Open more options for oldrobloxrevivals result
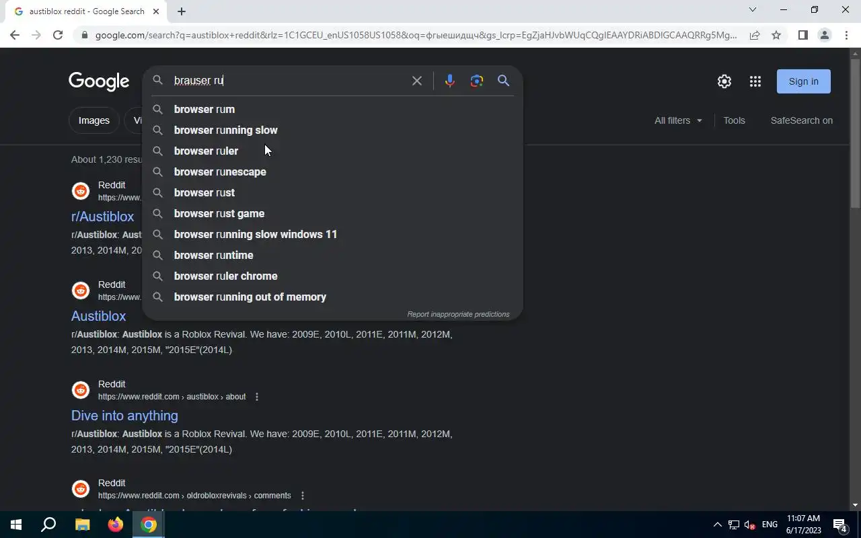 pos(303,496)
